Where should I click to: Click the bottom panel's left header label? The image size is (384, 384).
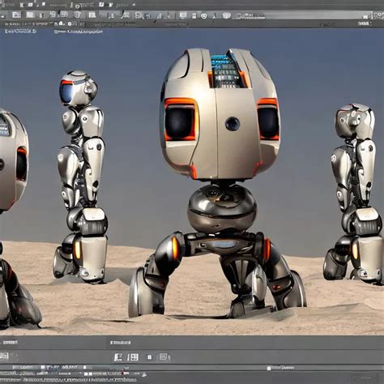pos(10,343)
